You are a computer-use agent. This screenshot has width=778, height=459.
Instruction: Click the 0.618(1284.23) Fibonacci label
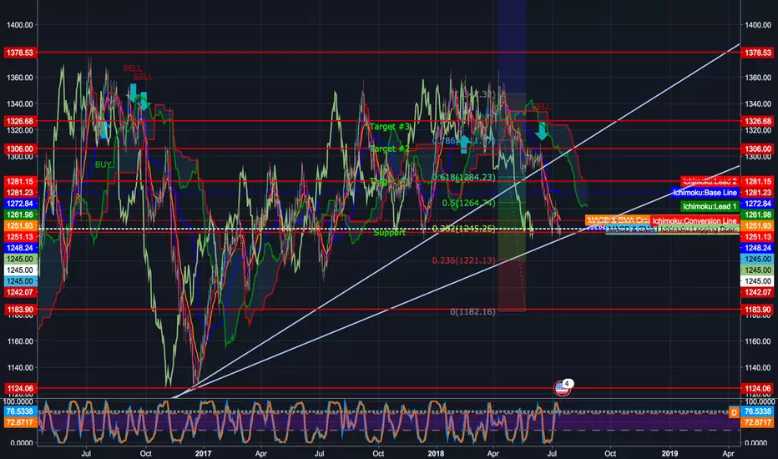[463, 177]
